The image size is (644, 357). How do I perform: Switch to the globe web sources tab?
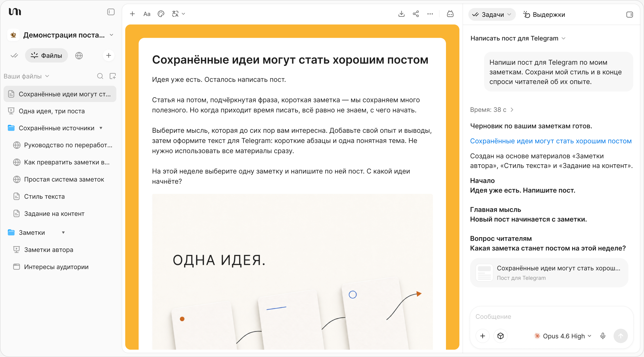(x=79, y=55)
